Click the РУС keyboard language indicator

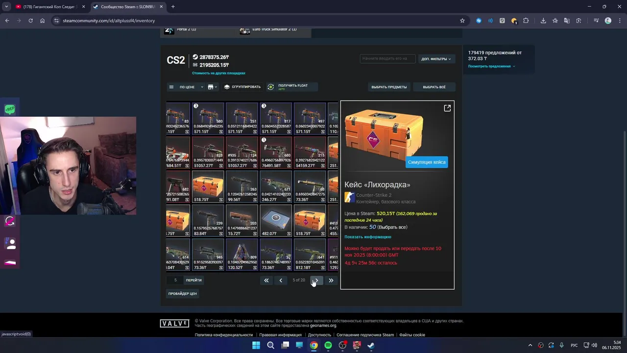(x=574, y=345)
